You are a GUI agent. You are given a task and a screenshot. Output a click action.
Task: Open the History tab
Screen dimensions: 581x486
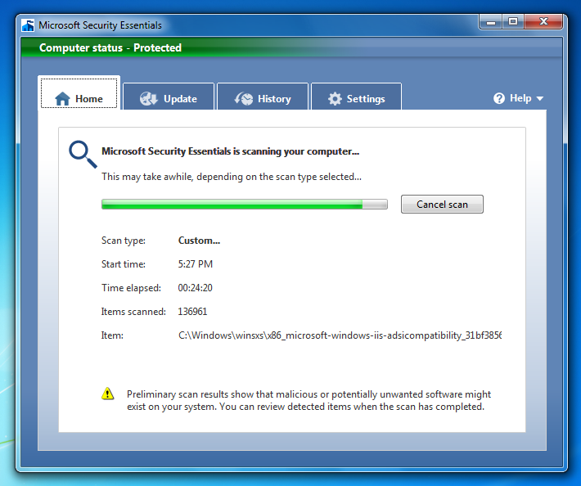click(x=263, y=97)
